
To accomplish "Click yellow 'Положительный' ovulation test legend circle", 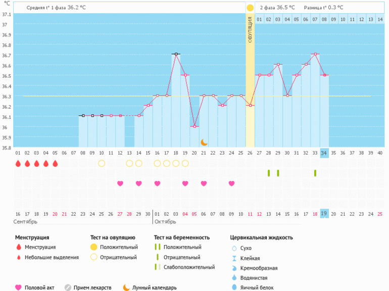I will [94, 247].
